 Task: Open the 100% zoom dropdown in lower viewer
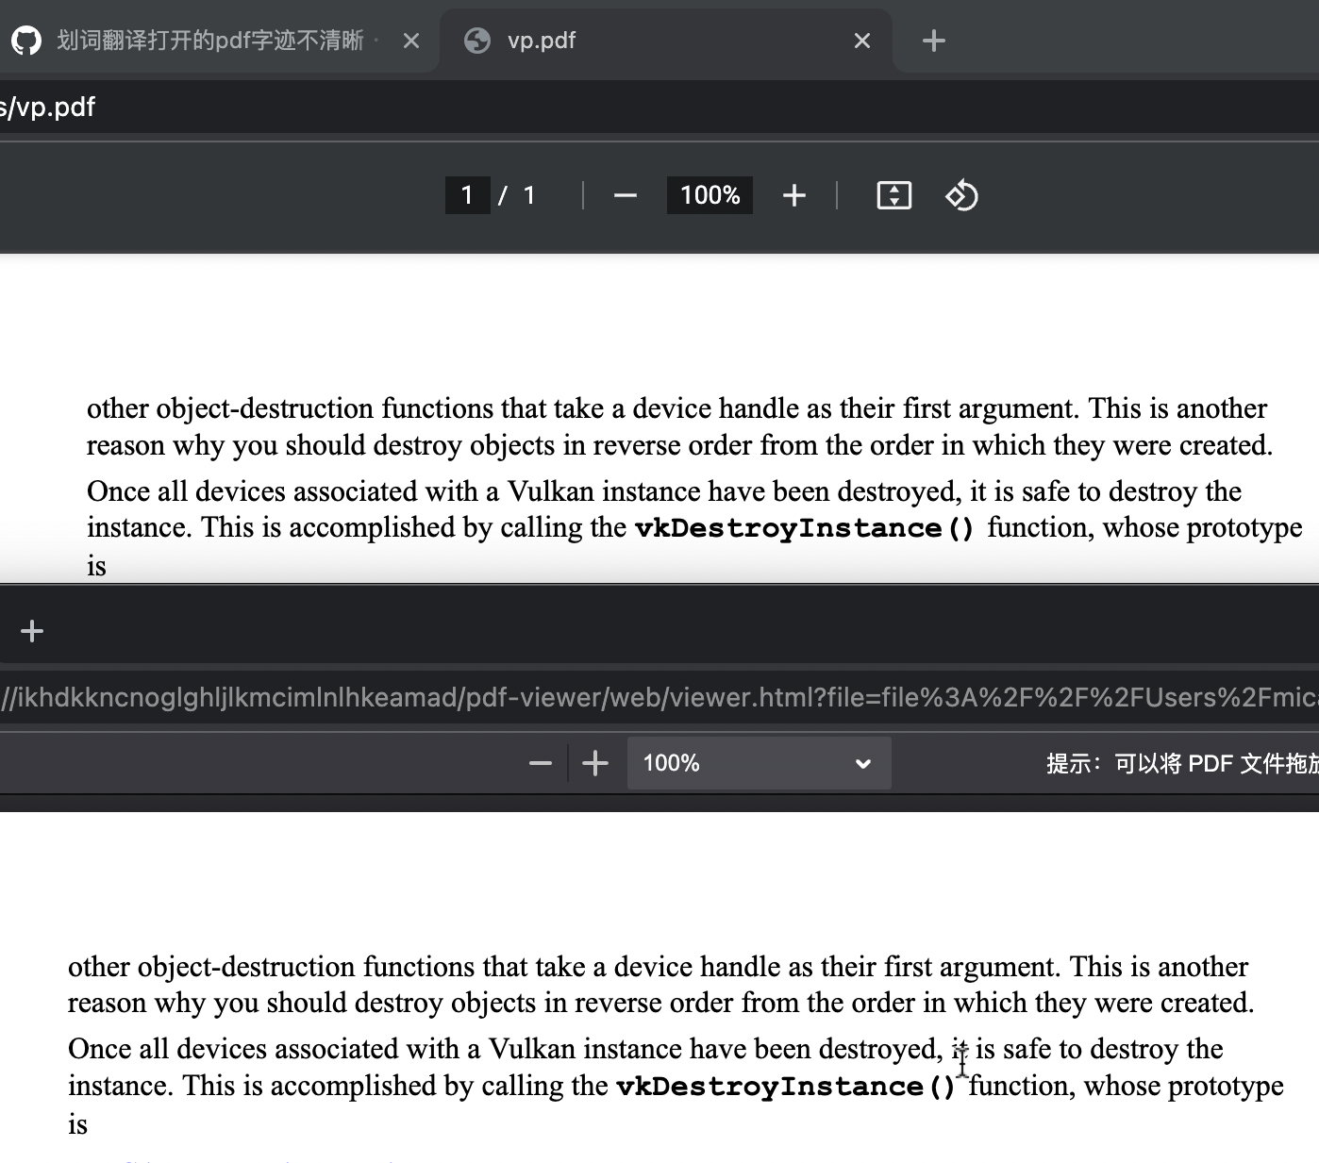(760, 763)
